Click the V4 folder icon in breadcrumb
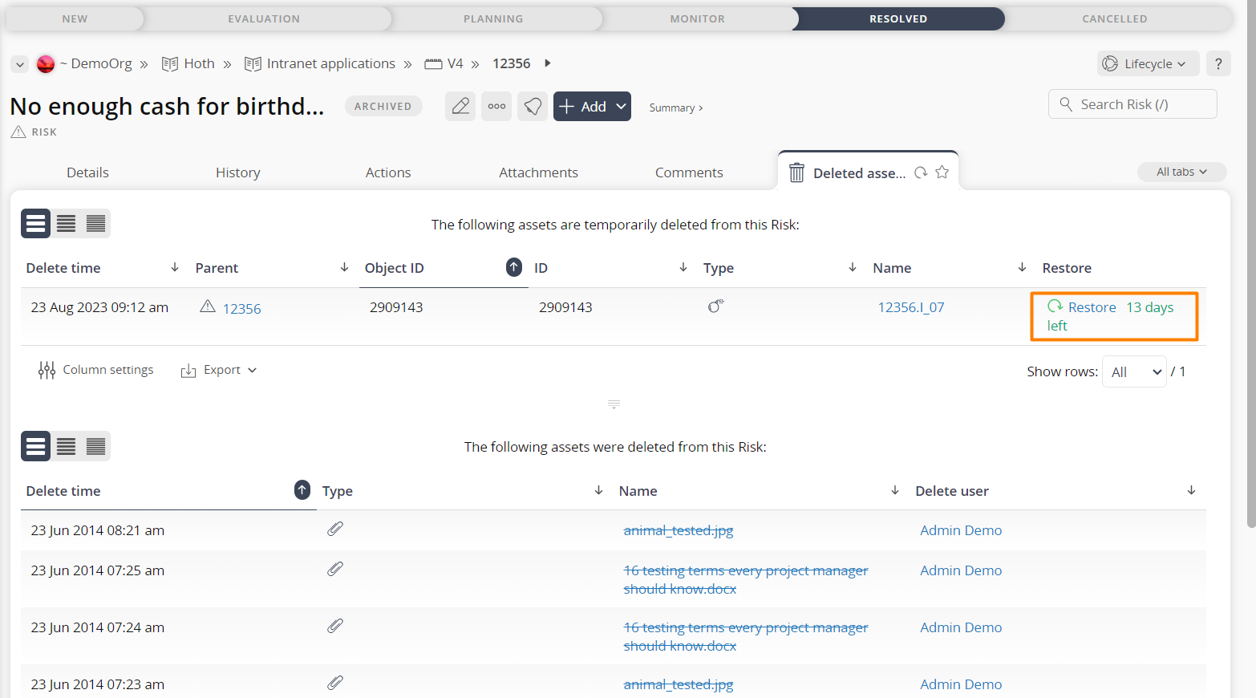The width and height of the screenshot is (1256, 698). 433,63
